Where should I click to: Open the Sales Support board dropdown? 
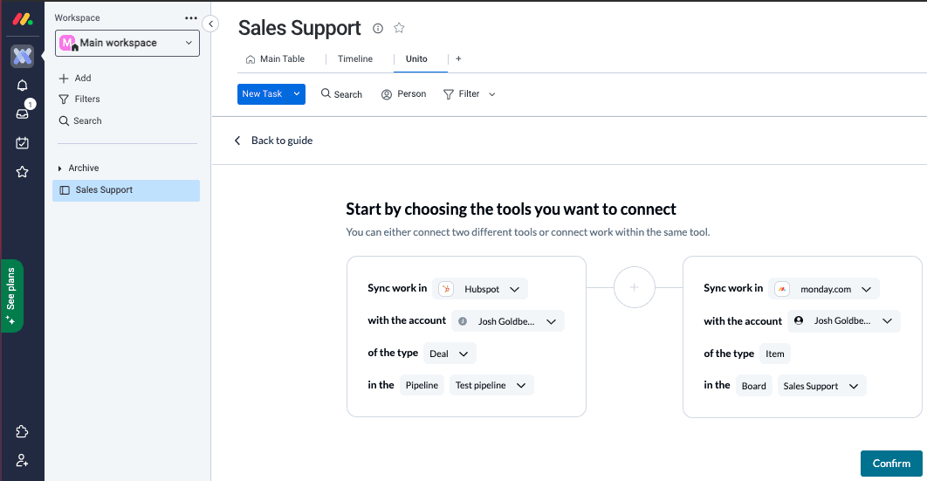click(x=821, y=386)
